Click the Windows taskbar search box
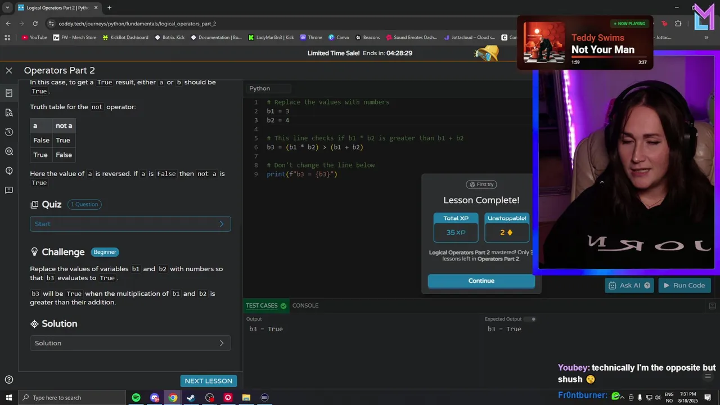This screenshot has height=405, width=720. 72,398
